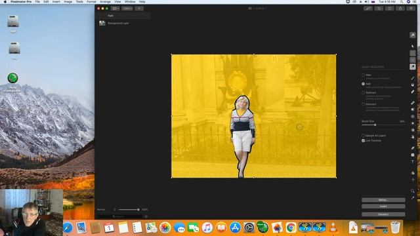Click the Invert button
420x236 pixels.
click(383, 206)
